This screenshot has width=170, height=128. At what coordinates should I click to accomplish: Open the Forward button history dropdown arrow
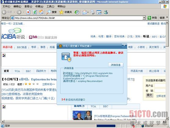pyautogui.click(x=24, y=12)
